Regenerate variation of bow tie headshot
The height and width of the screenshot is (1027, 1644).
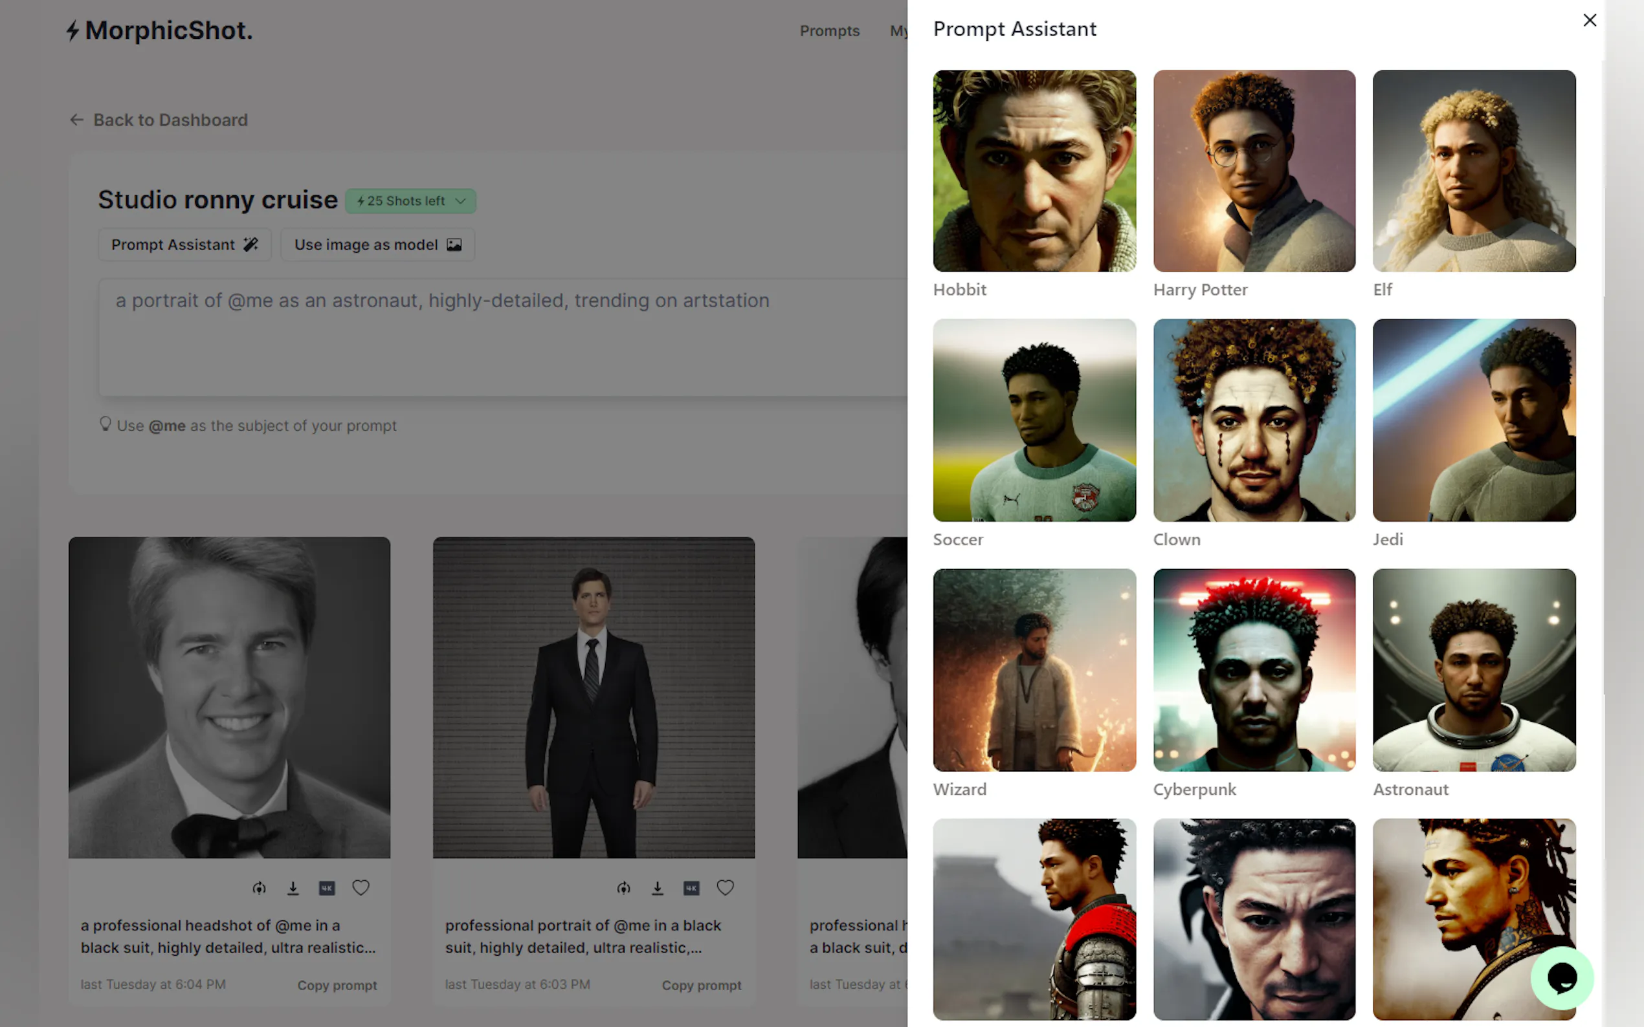(x=259, y=888)
